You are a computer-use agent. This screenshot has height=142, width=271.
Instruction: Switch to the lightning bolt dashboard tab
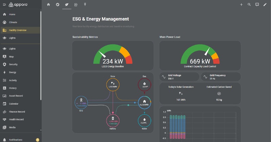point(85,5)
